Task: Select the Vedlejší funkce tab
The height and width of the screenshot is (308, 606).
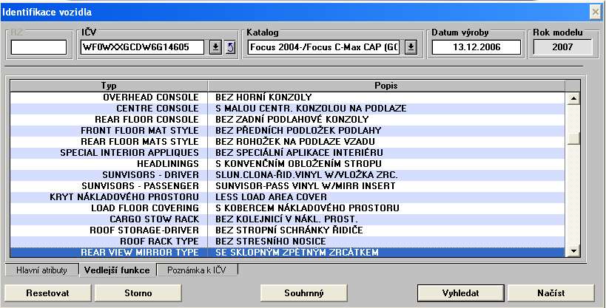Action: tap(117, 270)
